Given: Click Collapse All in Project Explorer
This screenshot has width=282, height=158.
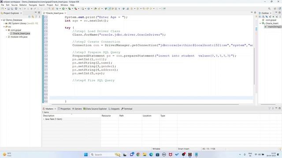Looking at the screenshot, I should coord(30,17).
